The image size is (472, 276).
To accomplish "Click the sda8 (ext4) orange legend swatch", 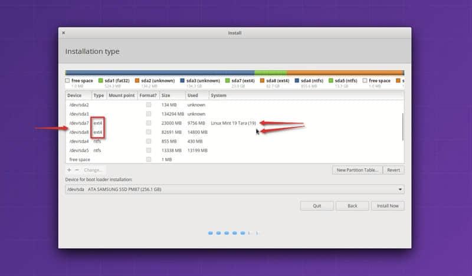I will pyautogui.click(x=262, y=81).
